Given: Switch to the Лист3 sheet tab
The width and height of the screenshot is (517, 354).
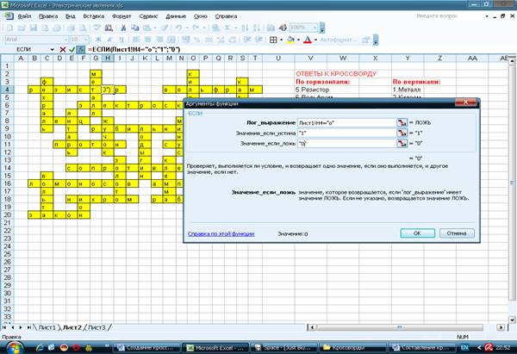Looking at the screenshot, I should point(98,327).
